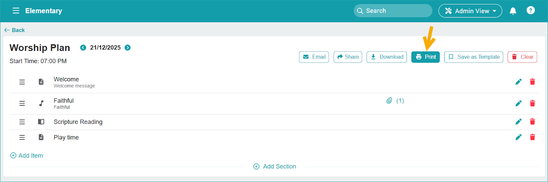Image resolution: width=548 pixels, height=182 pixels.
Task: Open the hamburger navigation menu
Action: pyautogui.click(x=16, y=11)
